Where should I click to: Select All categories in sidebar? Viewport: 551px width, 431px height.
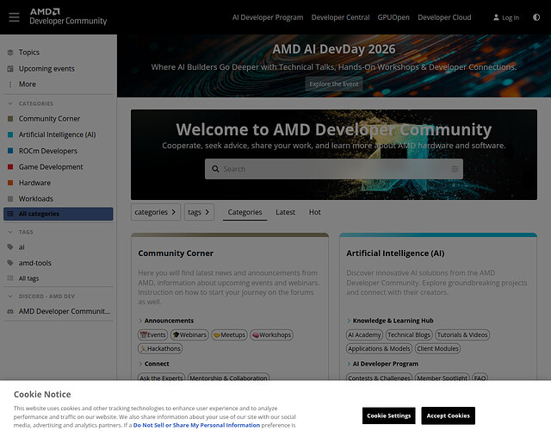click(x=59, y=214)
